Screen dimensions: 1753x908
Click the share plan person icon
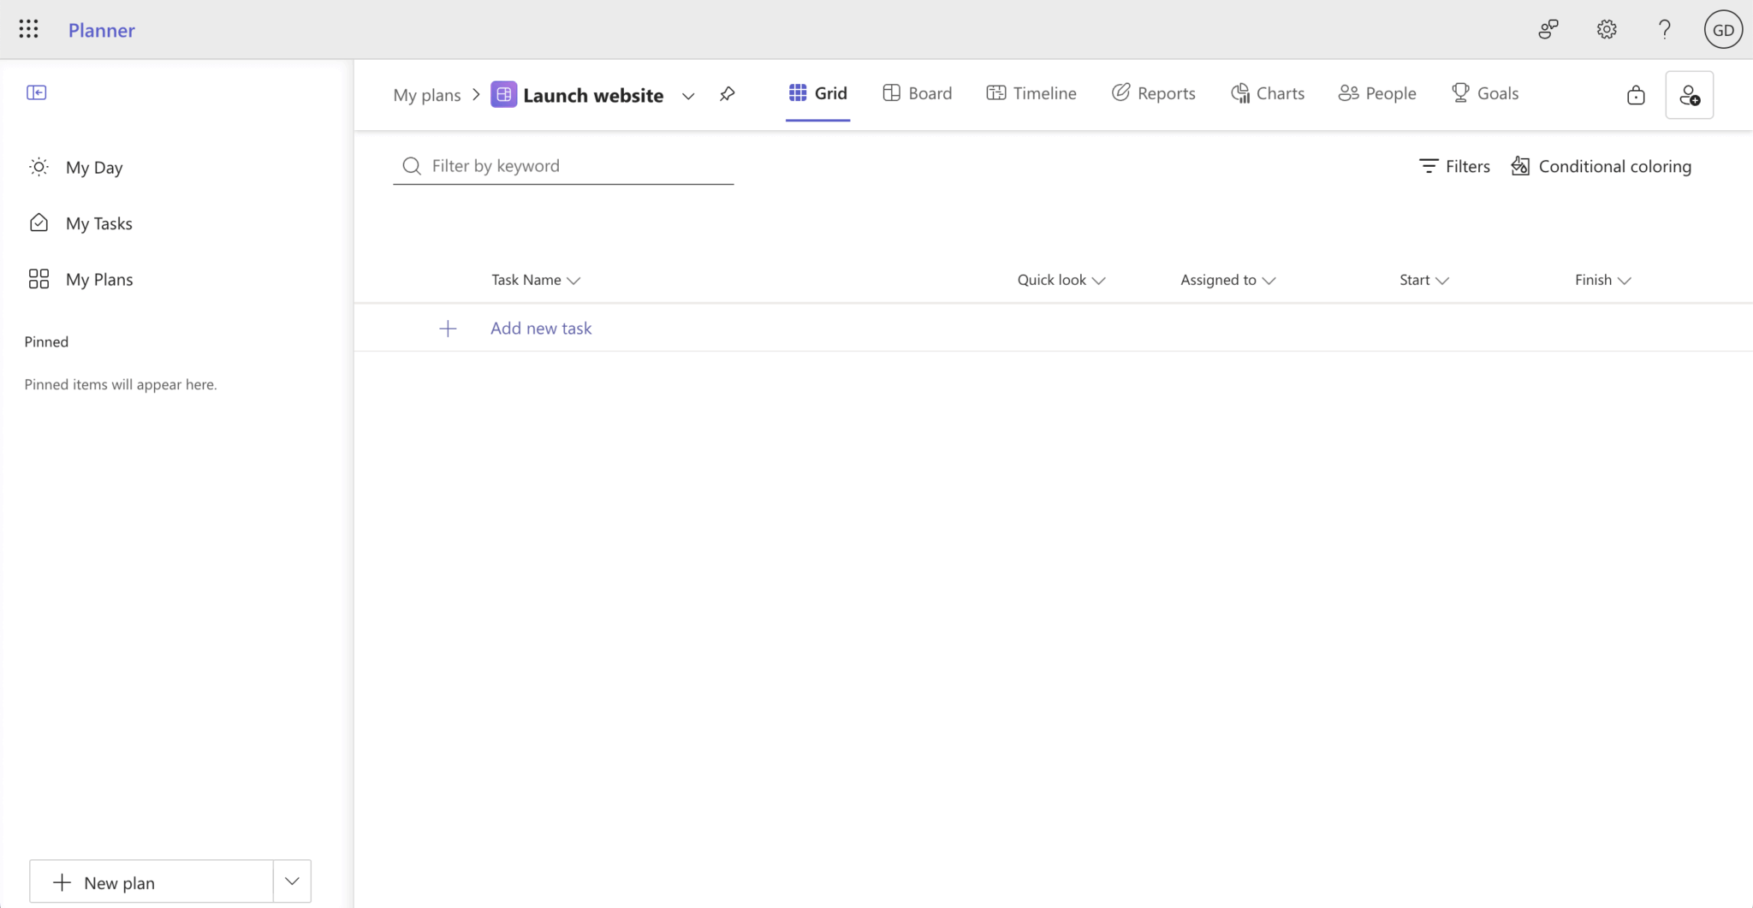click(x=1689, y=95)
